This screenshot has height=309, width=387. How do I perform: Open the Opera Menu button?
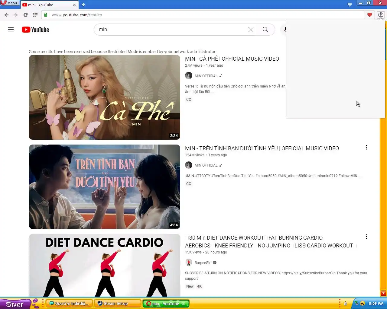pos(9,3)
